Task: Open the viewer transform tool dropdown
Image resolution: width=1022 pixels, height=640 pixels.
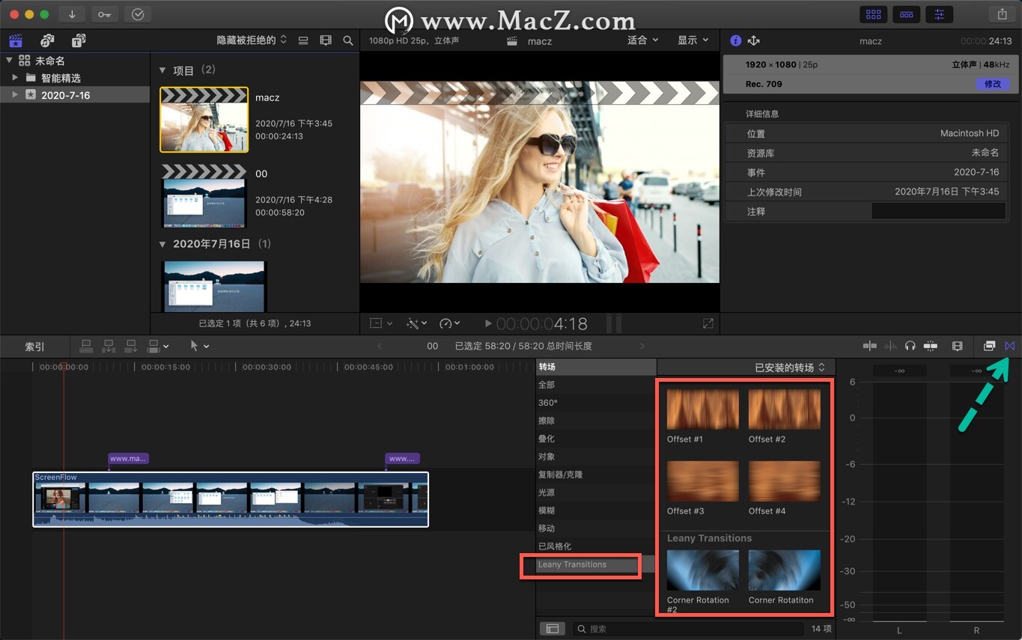Action: [x=380, y=323]
